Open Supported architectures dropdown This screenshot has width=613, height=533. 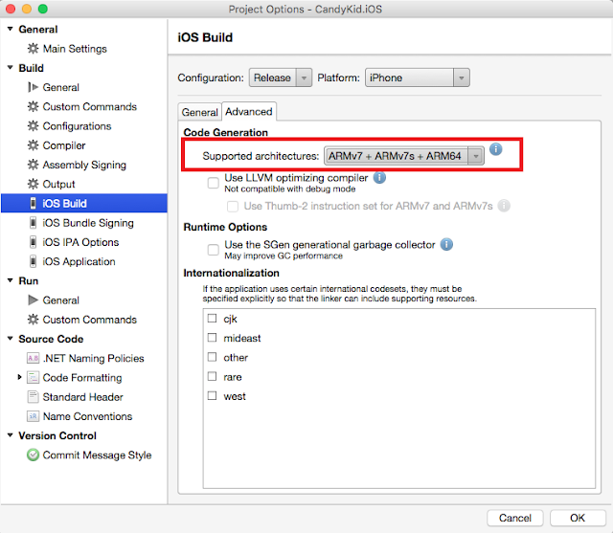tap(404, 156)
